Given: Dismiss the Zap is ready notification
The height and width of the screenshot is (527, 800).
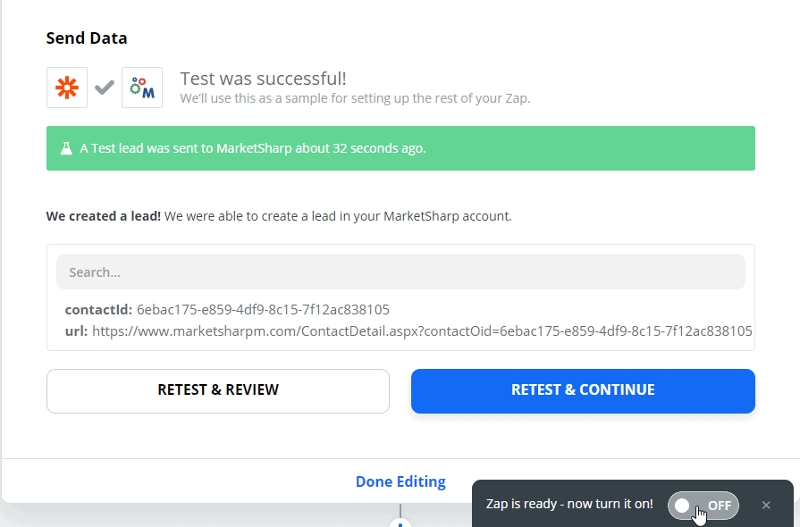Looking at the screenshot, I should point(766,505).
